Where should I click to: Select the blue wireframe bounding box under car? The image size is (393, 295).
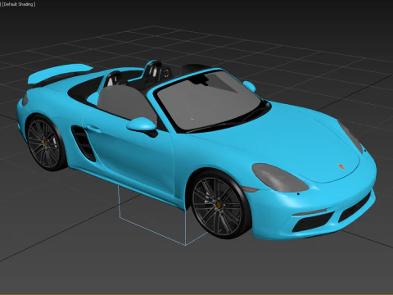coord(163,216)
